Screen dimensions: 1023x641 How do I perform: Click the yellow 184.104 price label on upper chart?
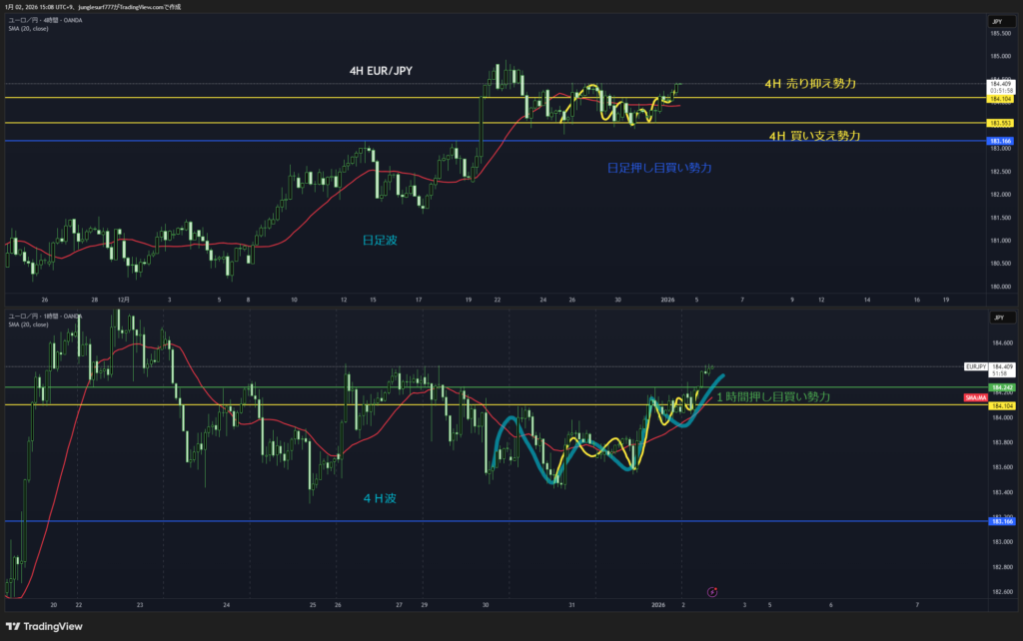999,99
